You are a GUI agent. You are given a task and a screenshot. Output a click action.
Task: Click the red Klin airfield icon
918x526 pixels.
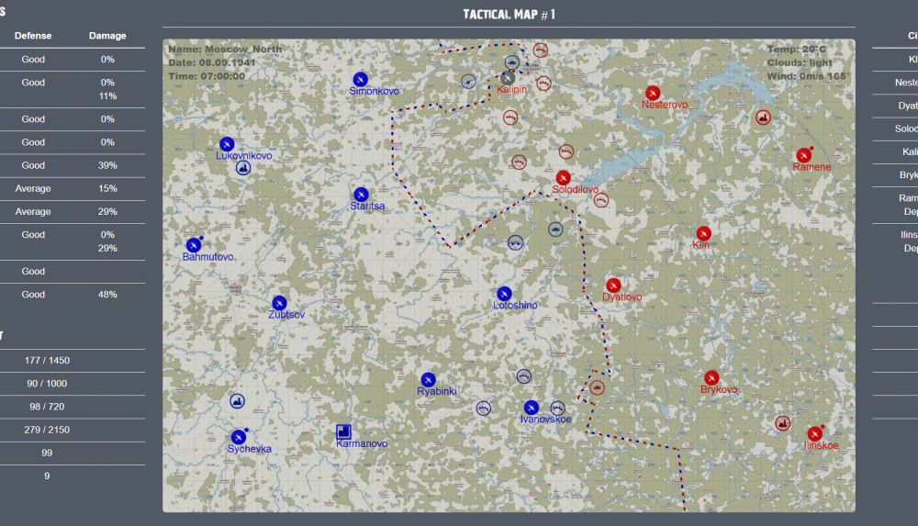(x=703, y=233)
